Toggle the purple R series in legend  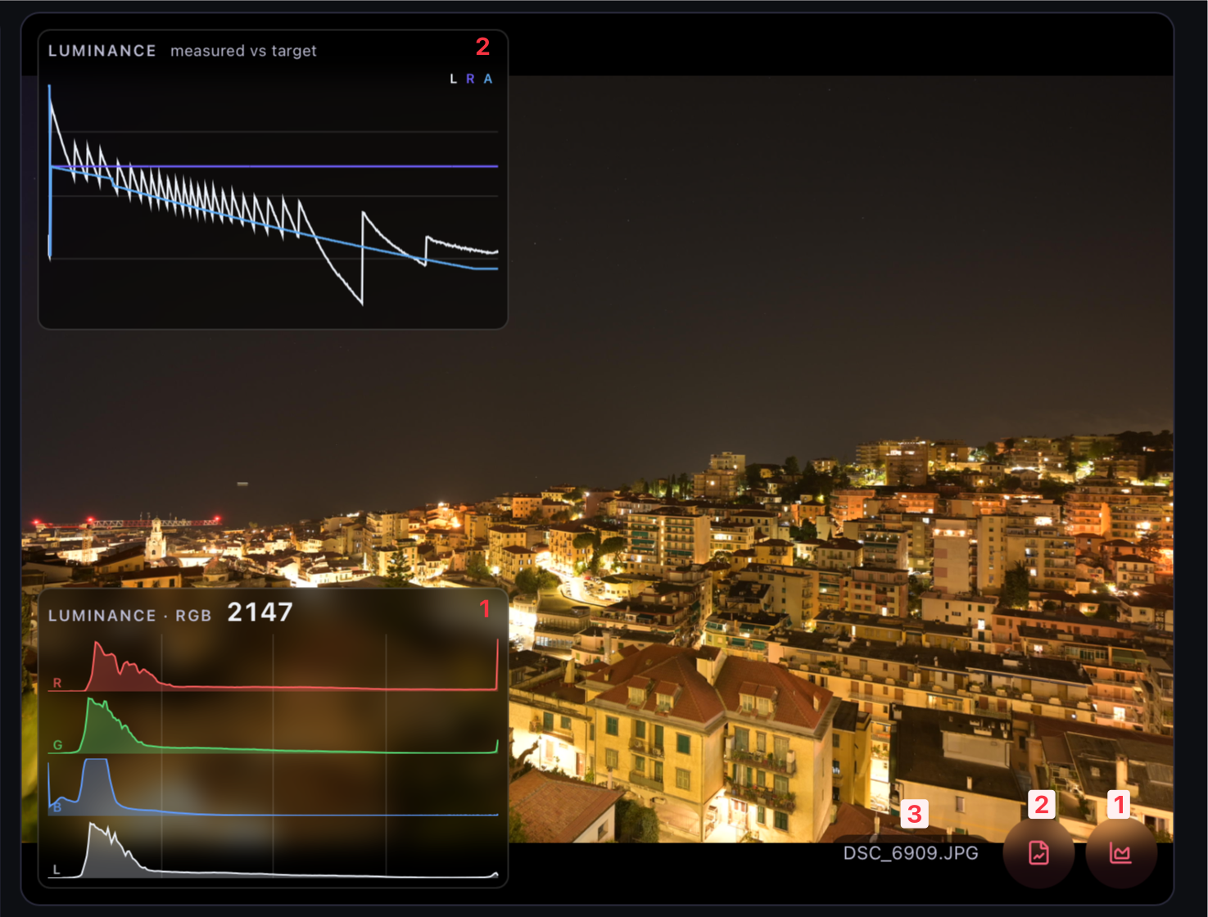pos(470,79)
